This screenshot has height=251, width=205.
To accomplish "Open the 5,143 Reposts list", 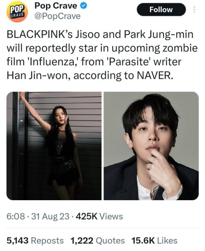I will [35, 240].
